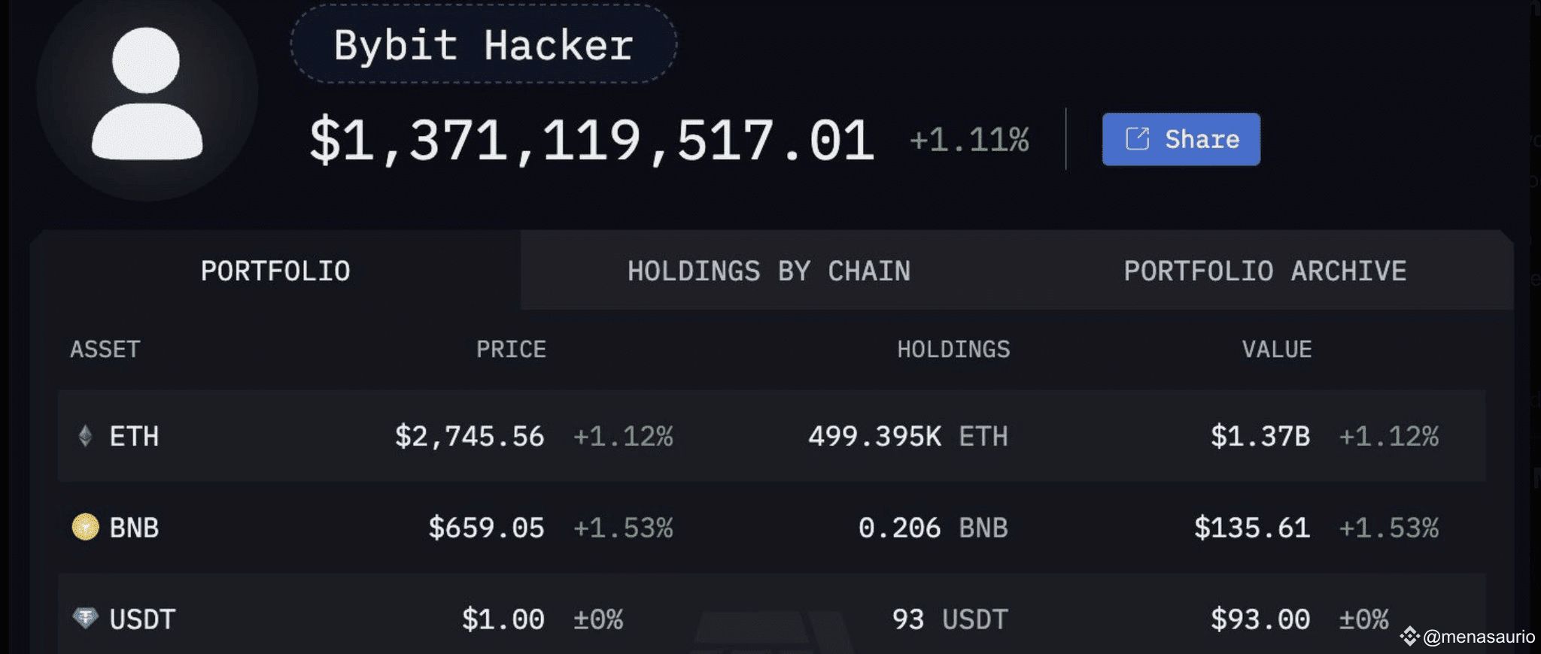Open the Portfolio Archive tab

tap(1265, 271)
